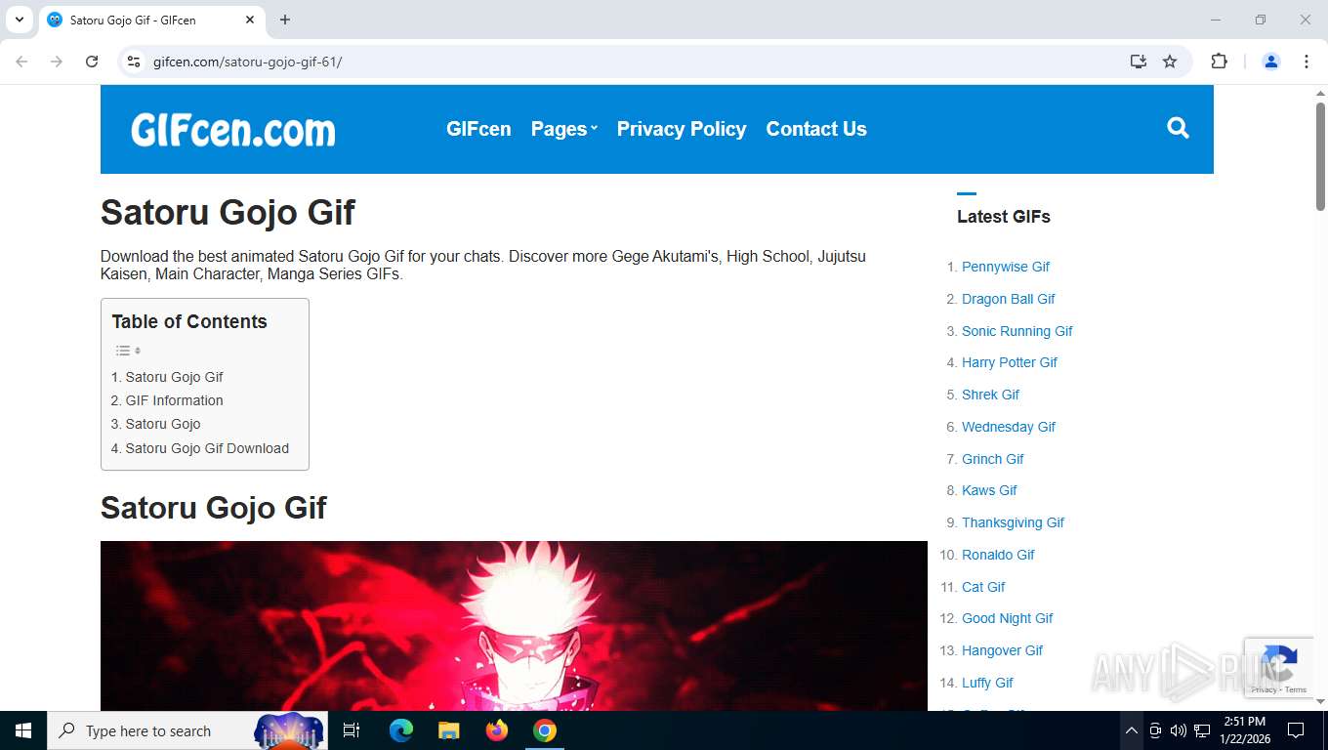
Task: Click the install app icon in the address bar
Action: point(1138,62)
